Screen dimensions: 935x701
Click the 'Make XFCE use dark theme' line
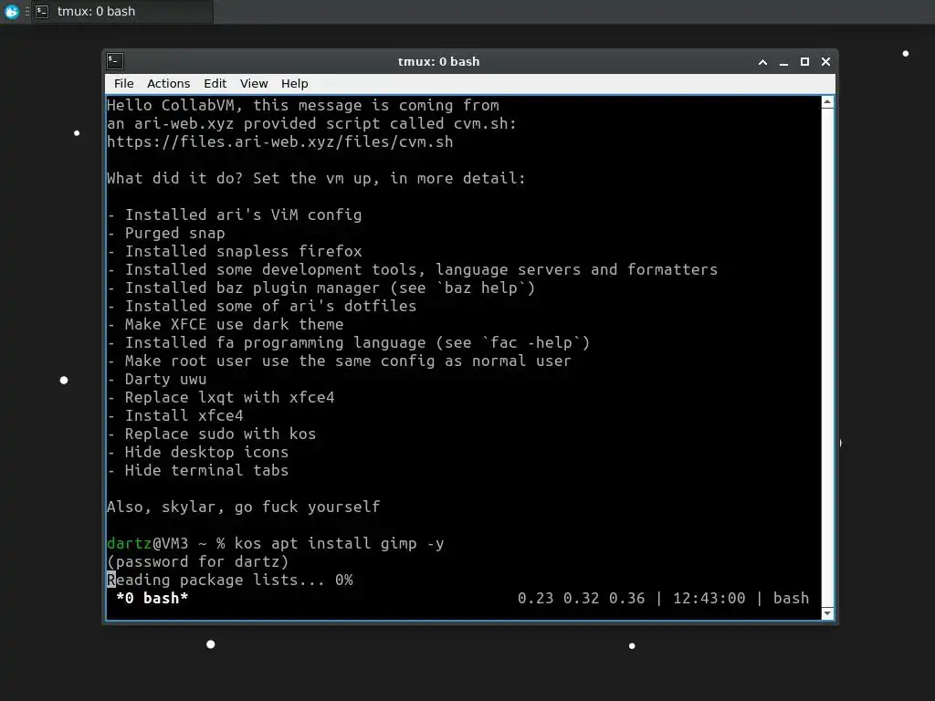226,324
